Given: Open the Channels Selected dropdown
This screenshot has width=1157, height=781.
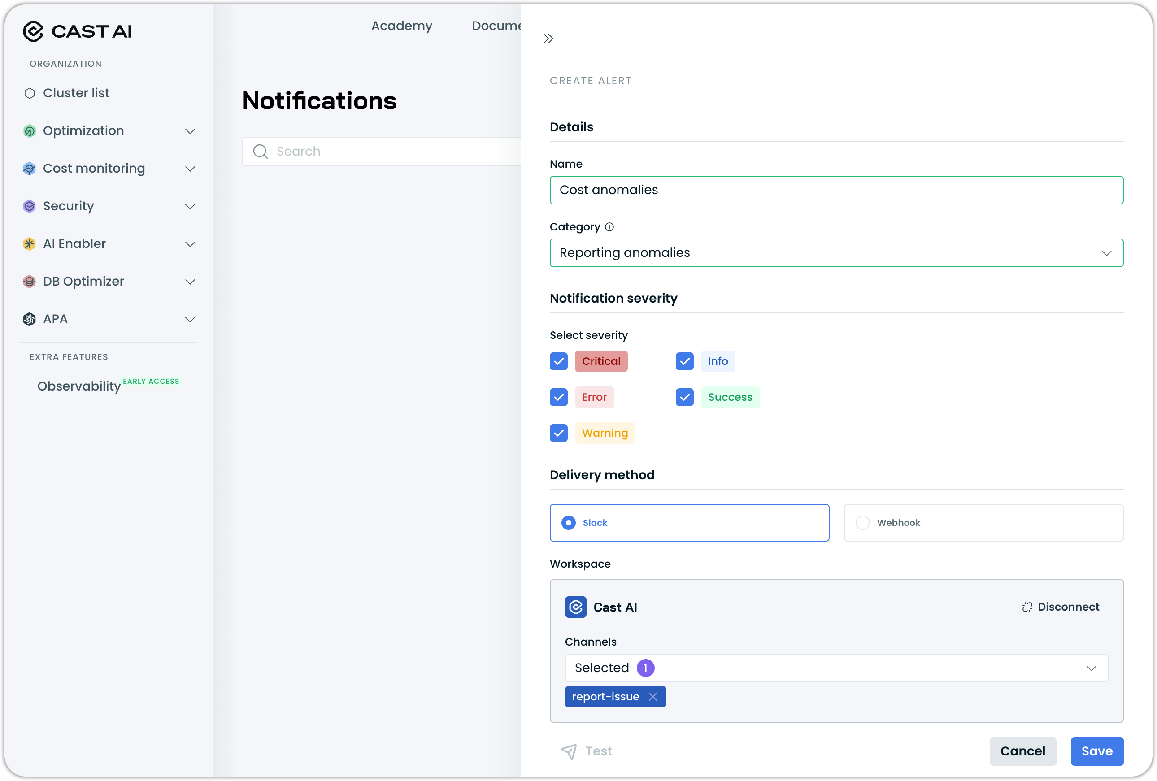Looking at the screenshot, I should [x=836, y=668].
